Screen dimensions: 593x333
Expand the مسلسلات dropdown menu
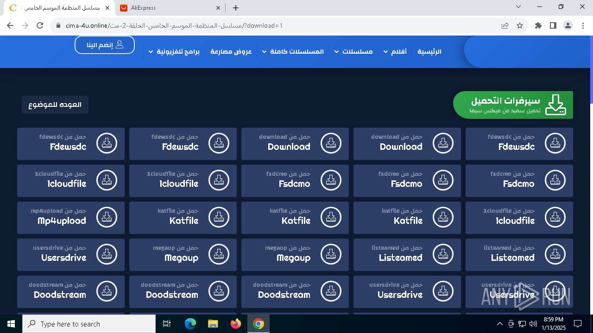[336, 52]
